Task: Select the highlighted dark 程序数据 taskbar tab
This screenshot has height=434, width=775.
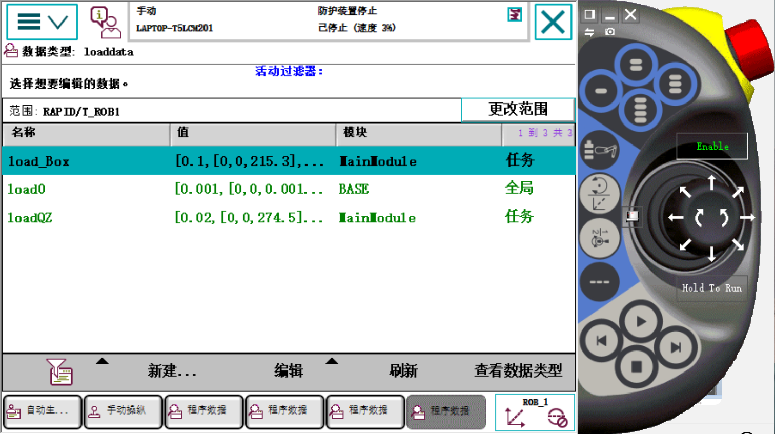Action: tap(446, 411)
